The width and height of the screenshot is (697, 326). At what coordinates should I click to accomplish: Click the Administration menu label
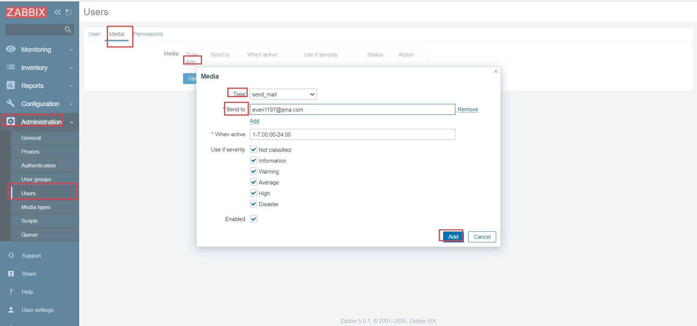41,122
